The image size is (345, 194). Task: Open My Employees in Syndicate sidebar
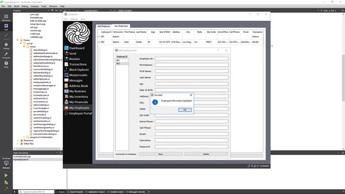(78, 108)
